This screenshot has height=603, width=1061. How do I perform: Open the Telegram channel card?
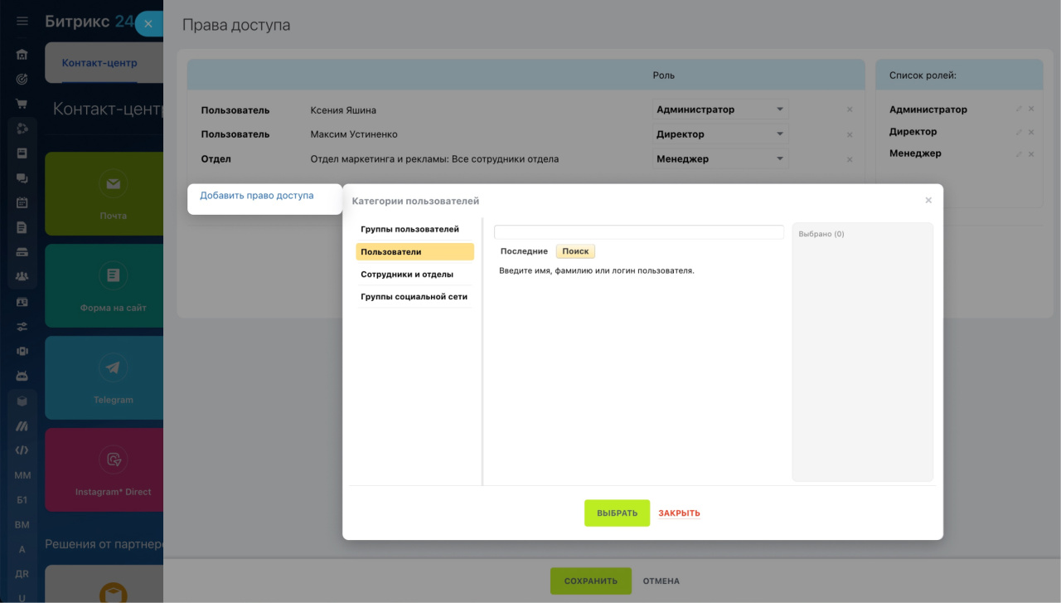pos(104,377)
